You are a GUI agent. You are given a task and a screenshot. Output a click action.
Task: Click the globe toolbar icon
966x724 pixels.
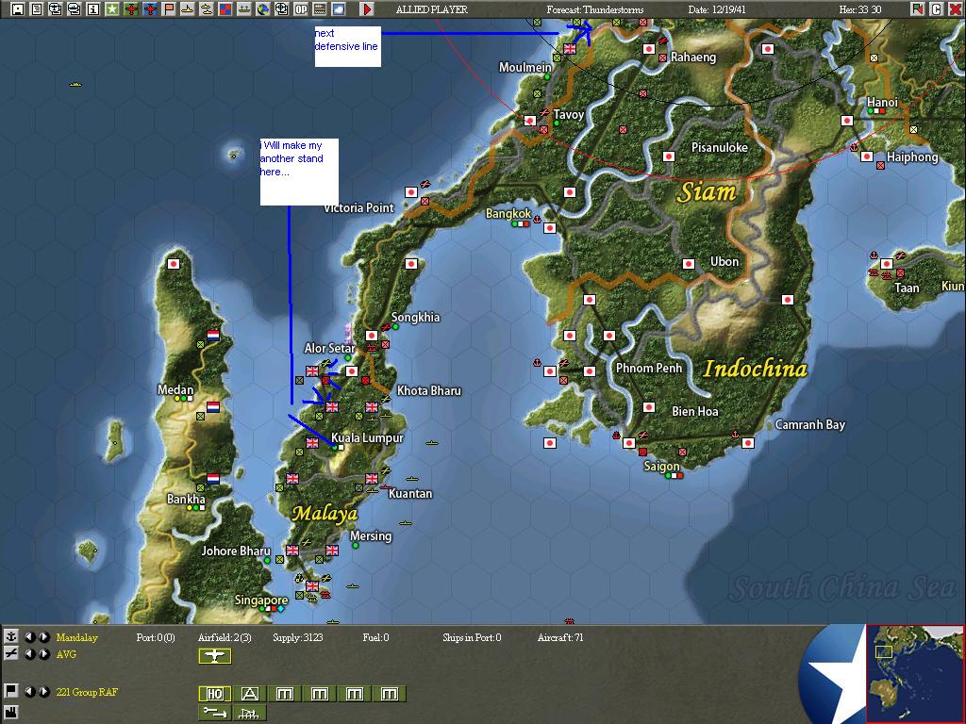click(263, 9)
